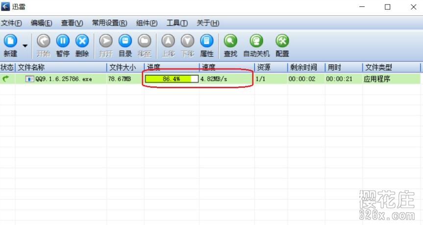
Task: Maximize the 迅雷 window
Action: pos(387,7)
